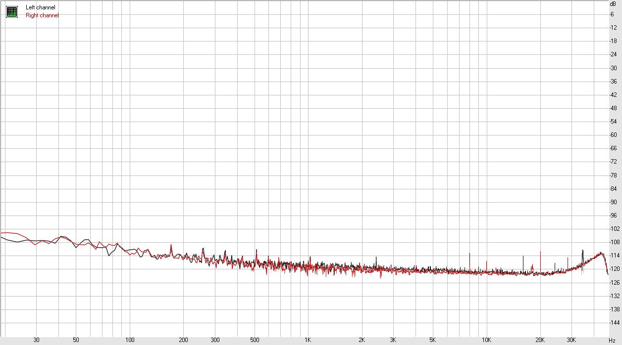Click the "-96" dB axis label
622x345 pixels.
[613, 216]
